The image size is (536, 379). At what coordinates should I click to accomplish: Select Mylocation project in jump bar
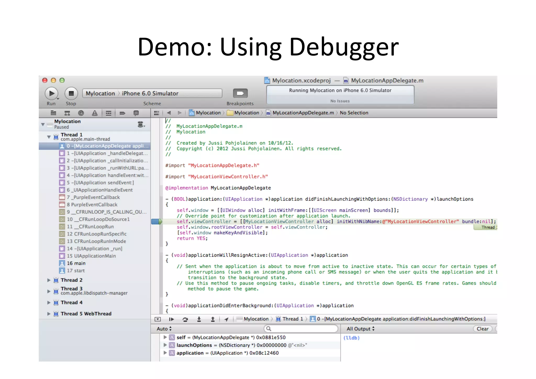(x=205, y=113)
